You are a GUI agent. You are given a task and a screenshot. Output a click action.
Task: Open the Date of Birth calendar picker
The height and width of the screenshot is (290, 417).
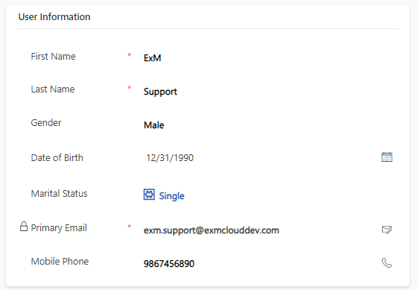(386, 157)
